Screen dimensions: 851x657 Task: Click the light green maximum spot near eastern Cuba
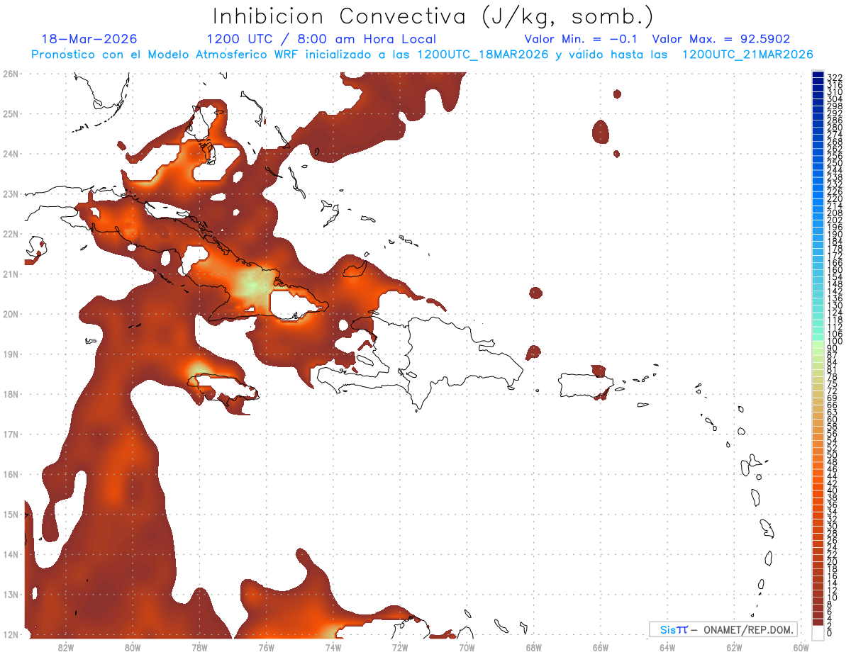click(x=250, y=283)
